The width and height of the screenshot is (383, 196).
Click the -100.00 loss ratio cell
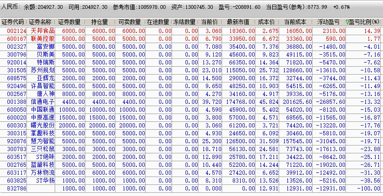368,189
